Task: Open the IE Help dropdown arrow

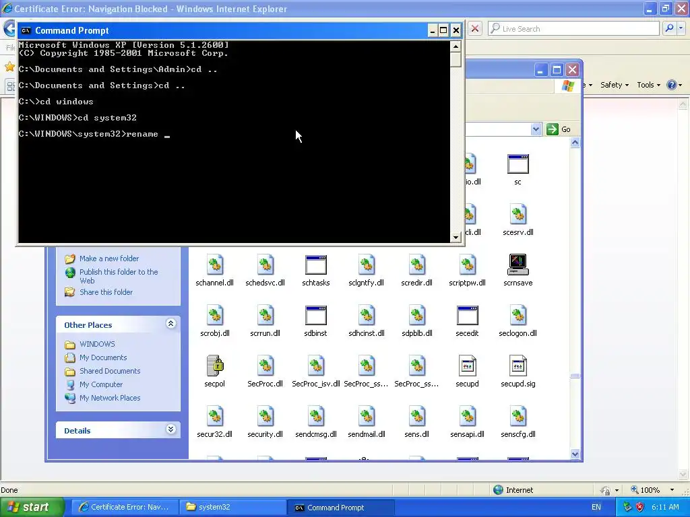Action: 681,85
